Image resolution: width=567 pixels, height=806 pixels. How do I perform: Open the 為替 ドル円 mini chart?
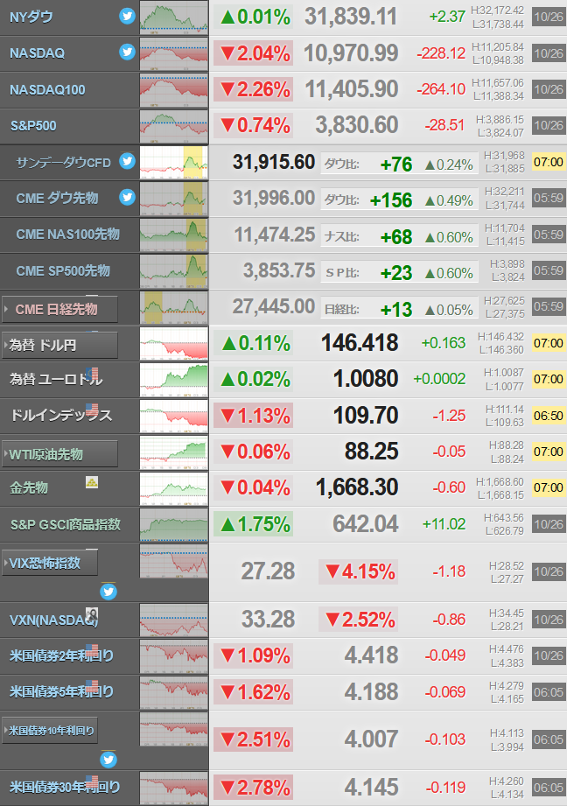point(174,343)
